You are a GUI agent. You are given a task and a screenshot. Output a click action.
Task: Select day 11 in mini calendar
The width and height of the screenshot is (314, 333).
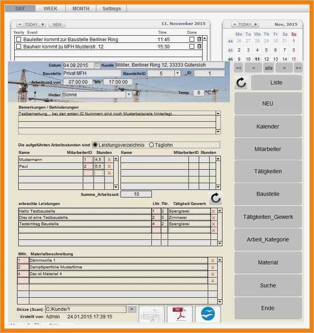(257, 59)
